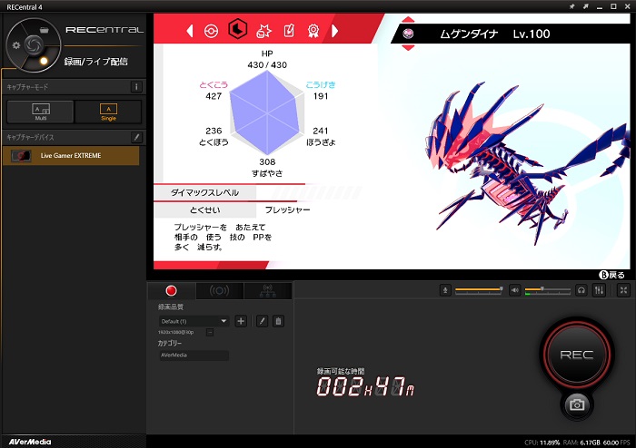Click the 1920x1080 resolution text
636x448 pixels.
tap(176, 332)
